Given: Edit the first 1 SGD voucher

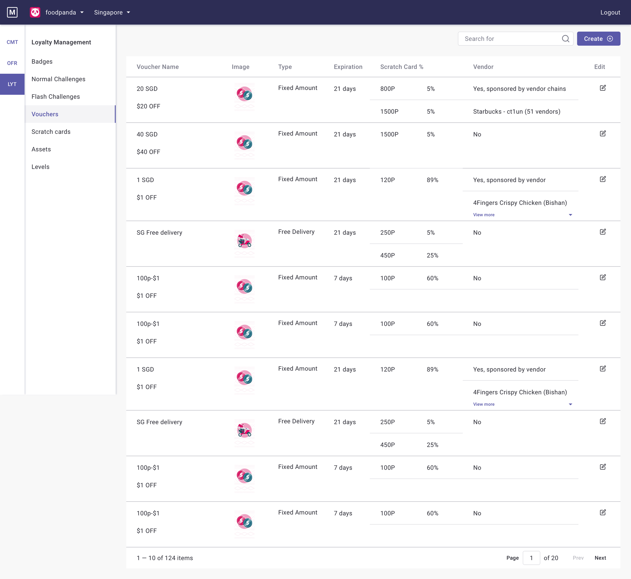Looking at the screenshot, I should 602,179.
